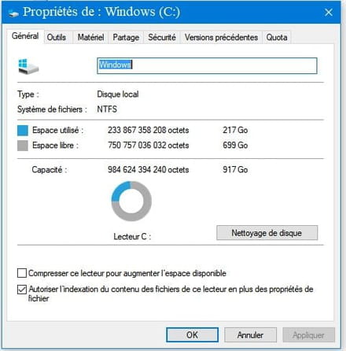This screenshot has width=346, height=351.
Task: Confirm with the OK button
Action: 192,334
